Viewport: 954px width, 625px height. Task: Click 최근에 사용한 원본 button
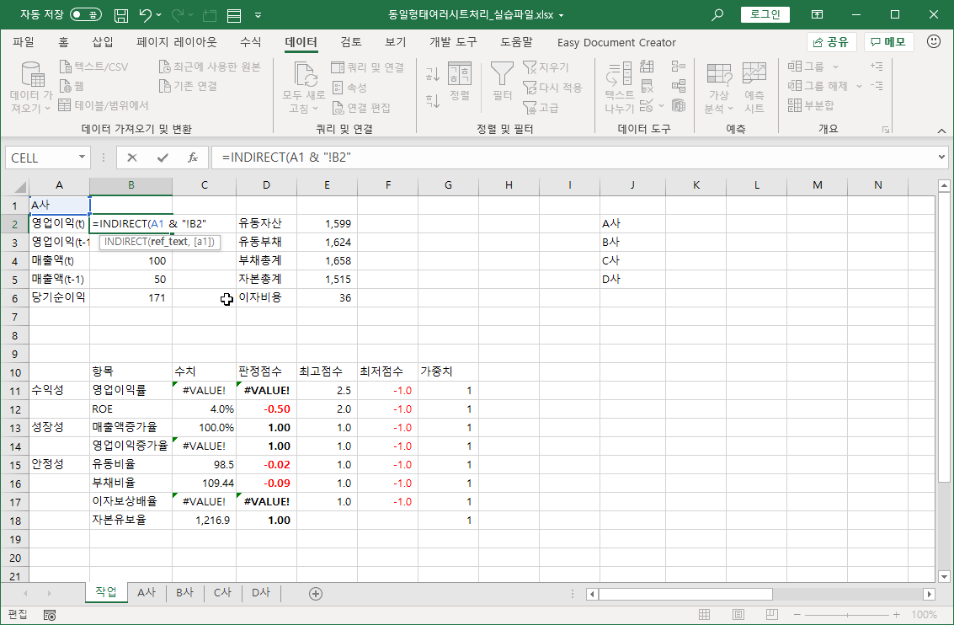[210, 67]
